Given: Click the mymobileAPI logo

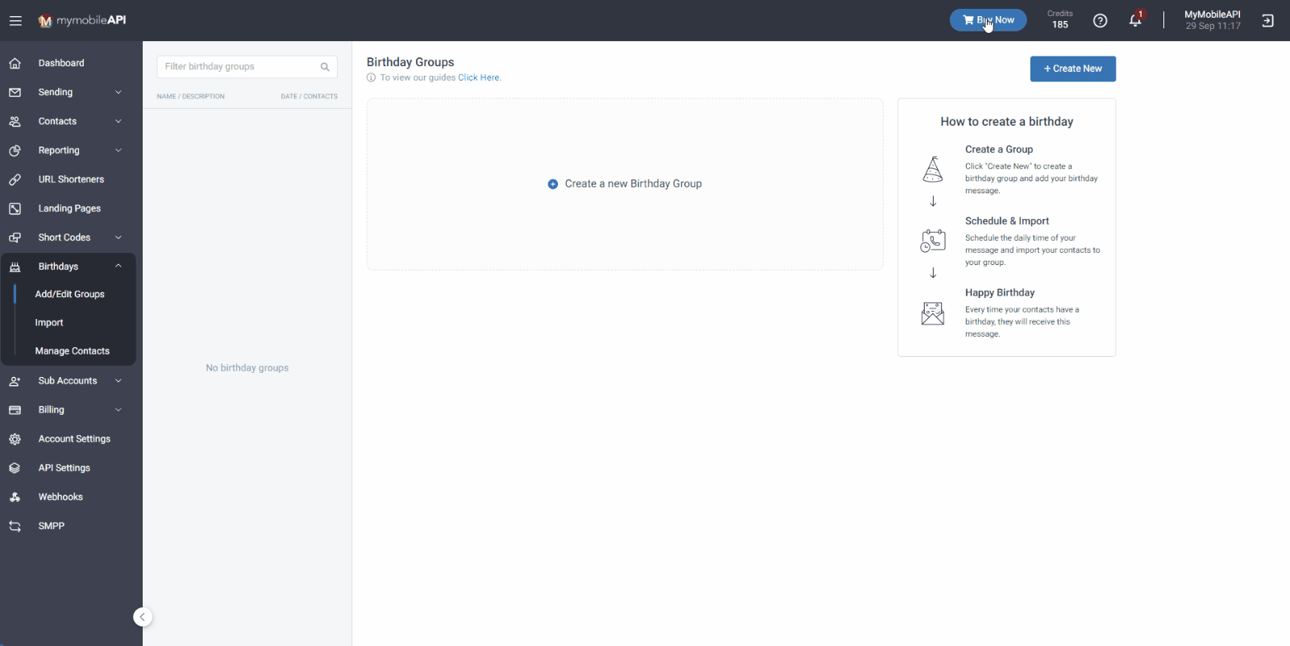Looking at the screenshot, I should (82, 20).
